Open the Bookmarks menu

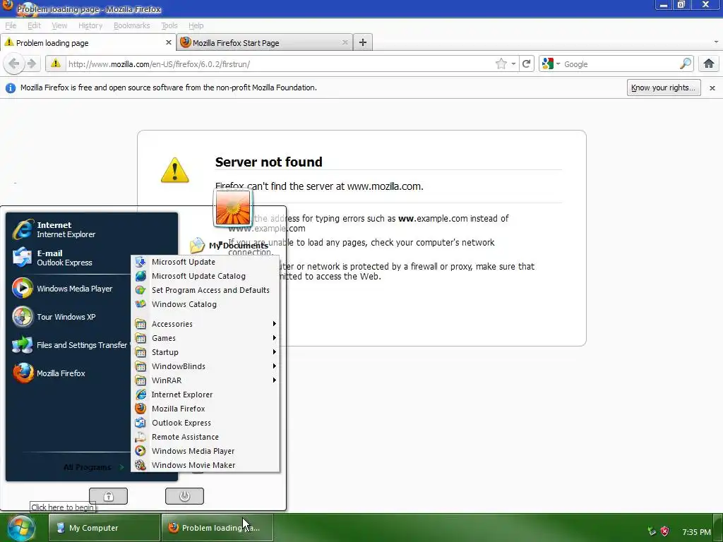(x=132, y=26)
